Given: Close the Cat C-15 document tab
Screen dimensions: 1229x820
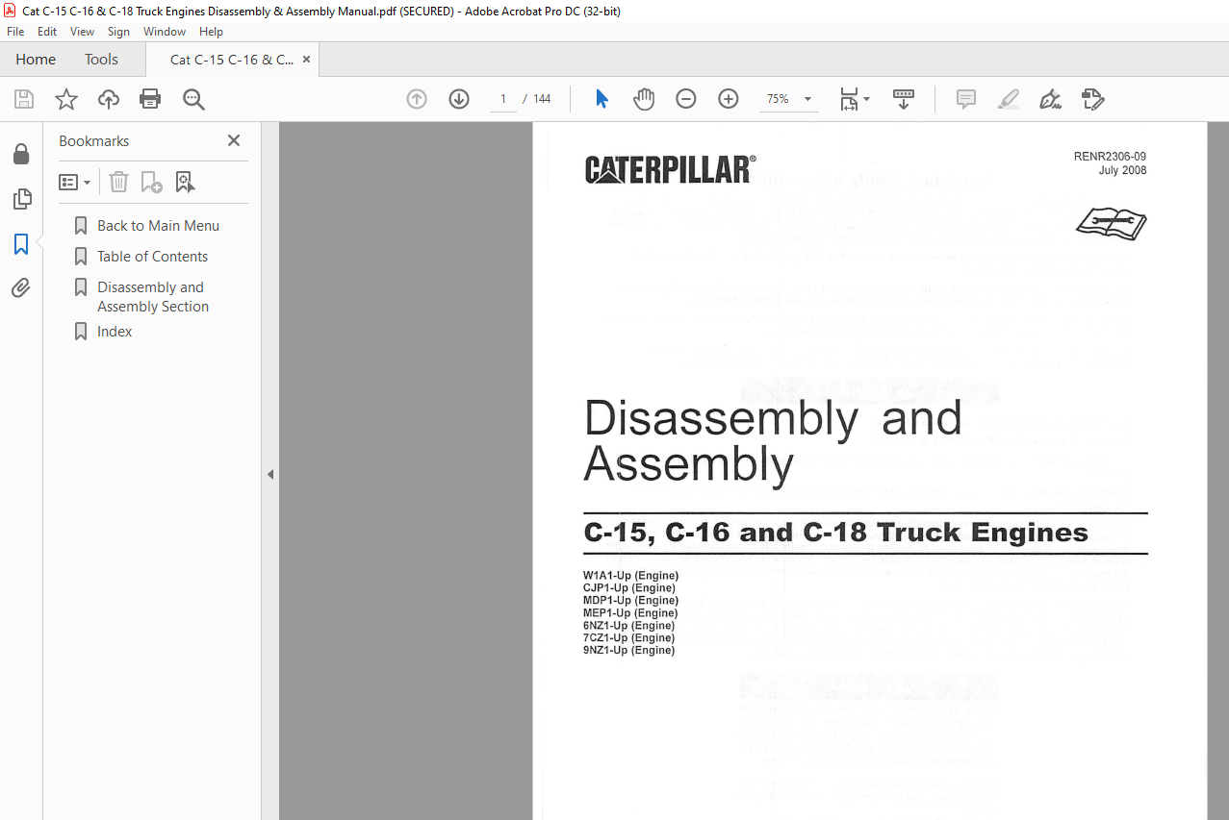Looking at the screenshot, I should click(x=306, y=60).
